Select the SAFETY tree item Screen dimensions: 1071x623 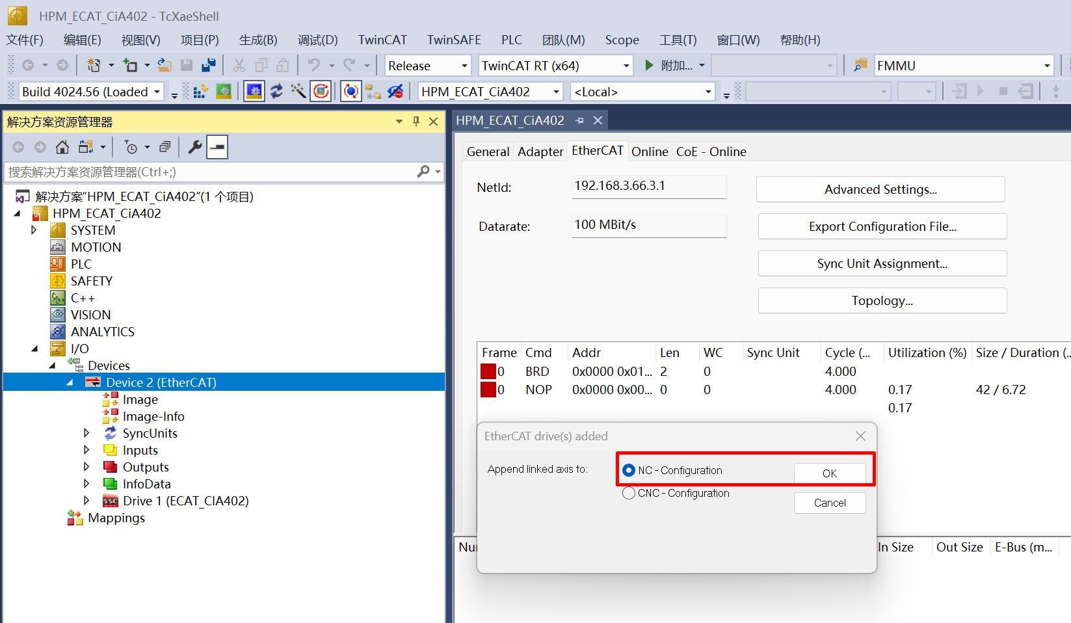coord(91,281)
